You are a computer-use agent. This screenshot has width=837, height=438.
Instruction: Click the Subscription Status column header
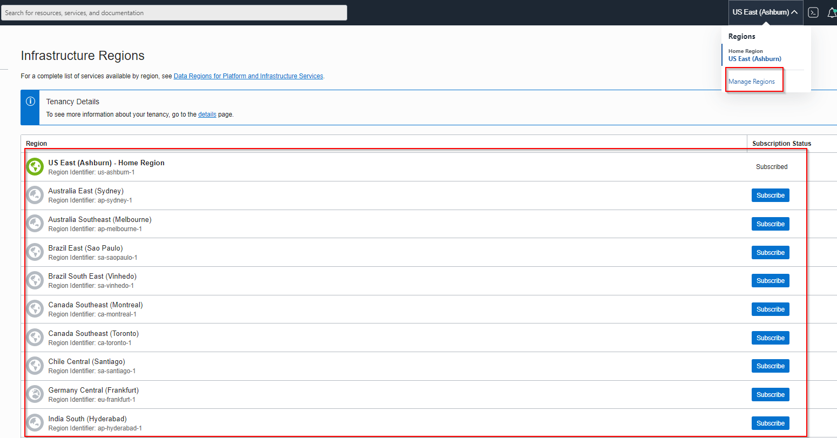coord(781,144)
